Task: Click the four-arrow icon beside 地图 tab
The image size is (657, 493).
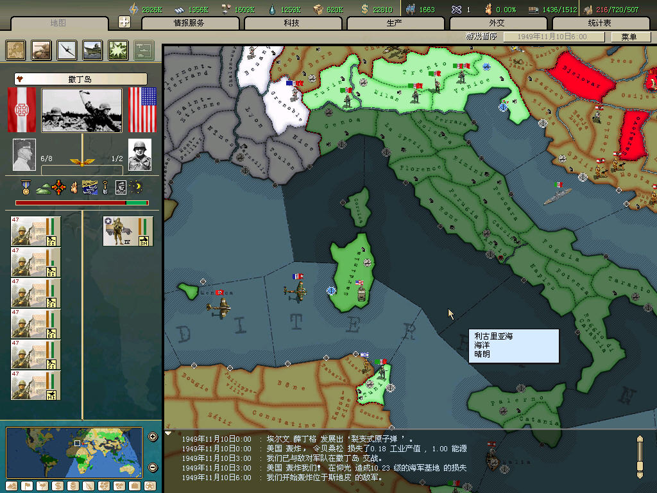Action: [x=124, y=22]
